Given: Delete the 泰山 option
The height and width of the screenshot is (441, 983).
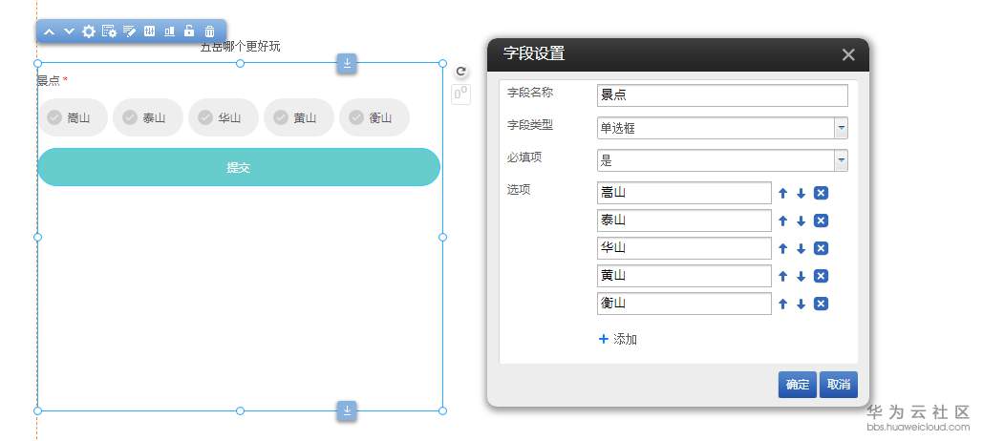Looking at the screenshot, I should pos(821,220).
